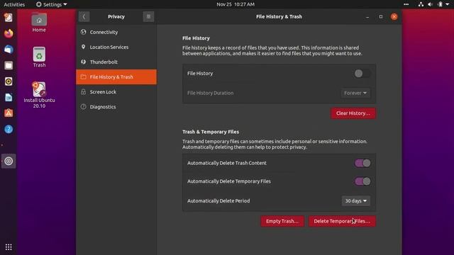The width and height of the screenshot is (454, 255).
Task: Toggle Automatically Delete Temporary Files switch
Action: [362, 181]
